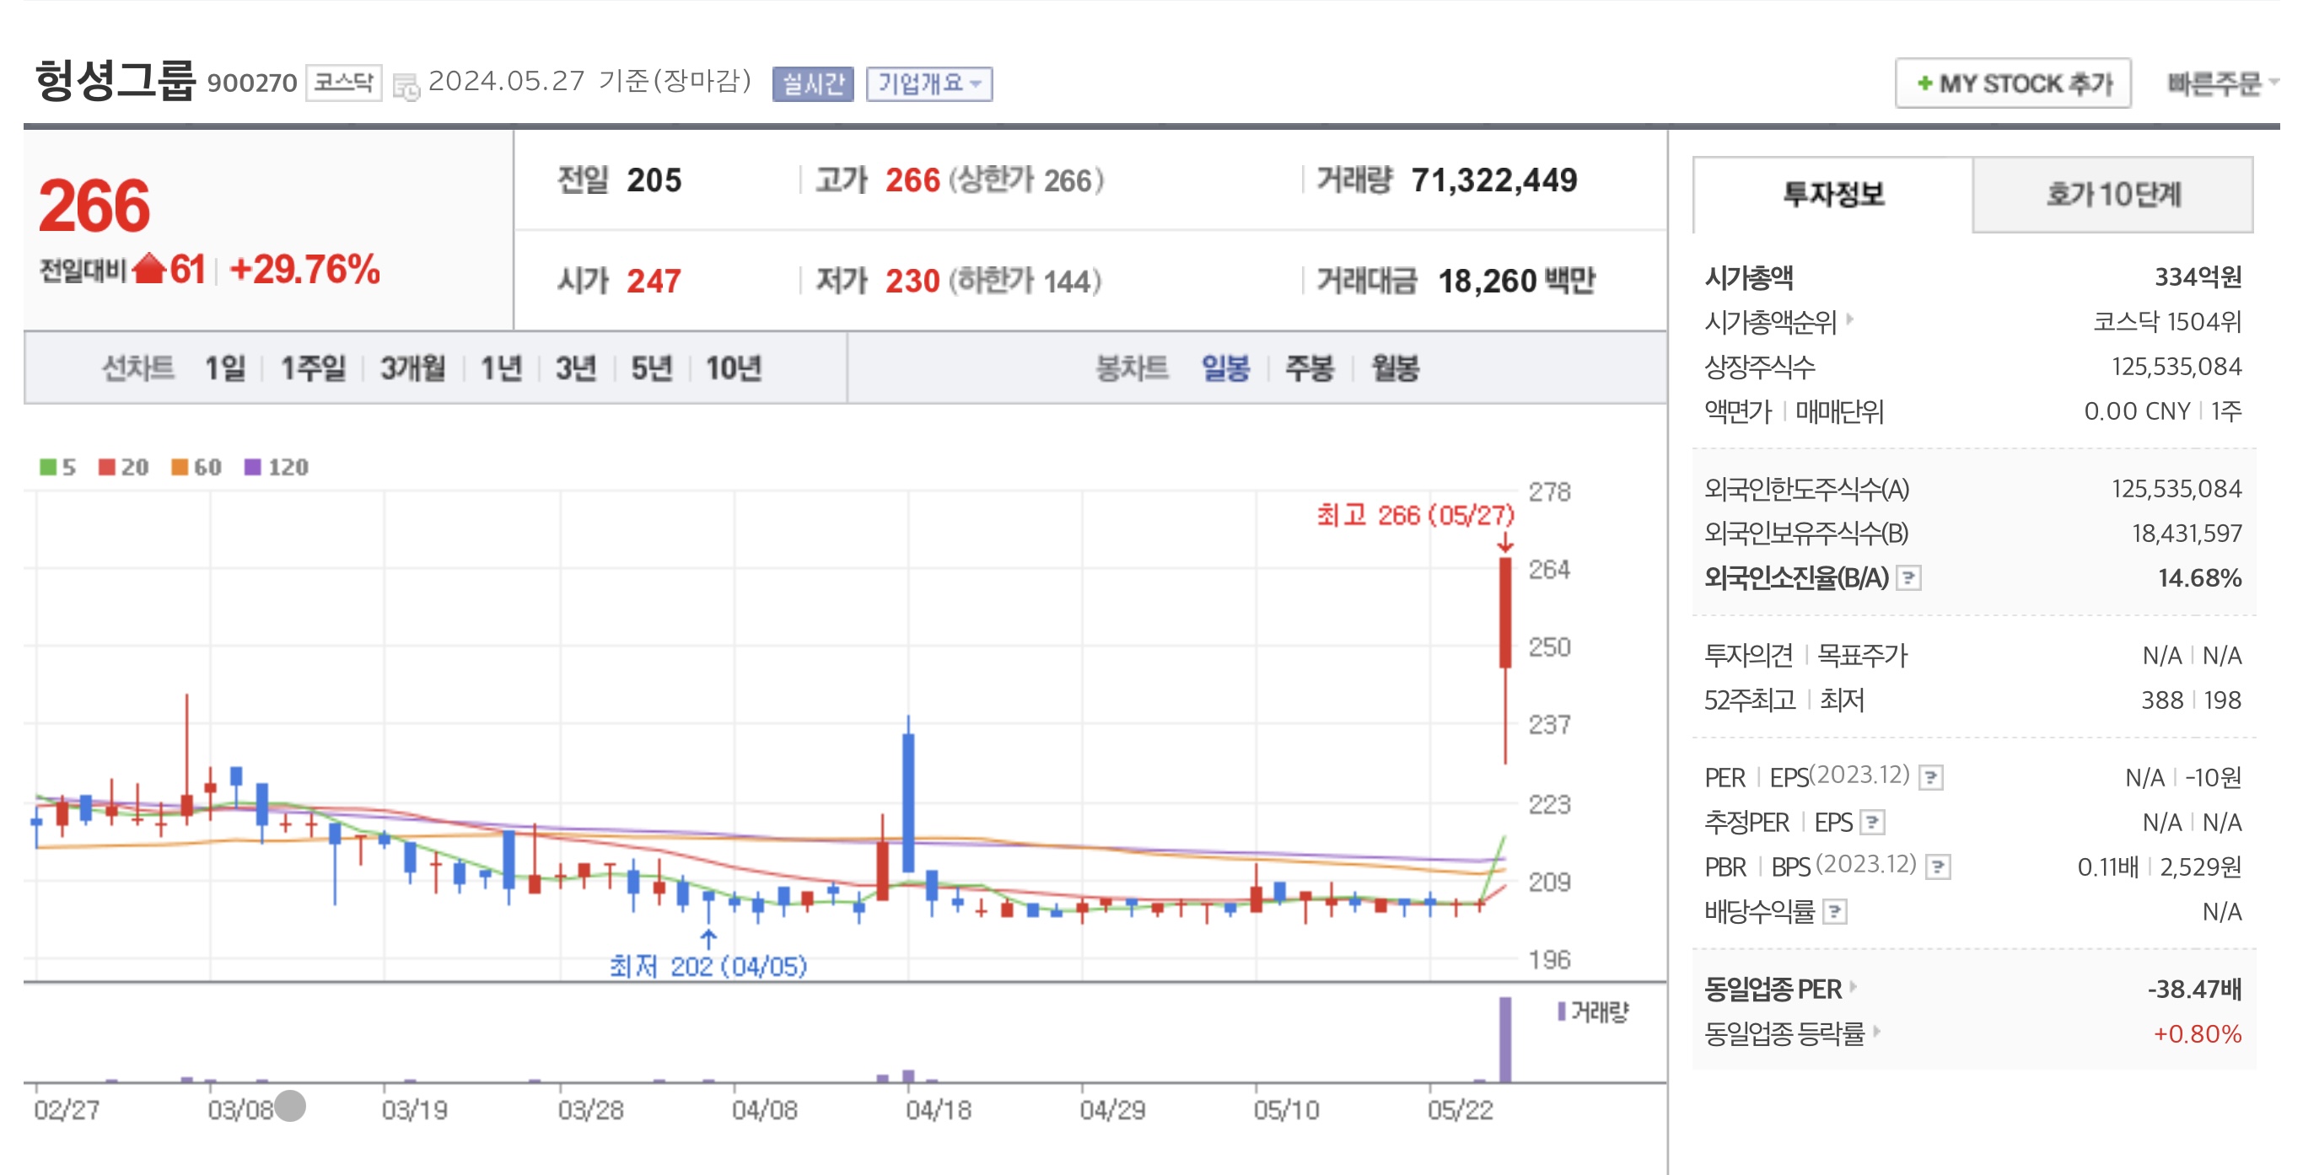Open help icon next to PER EPS(2023.12)
Viewport: 2303px width, 1175px height.
click(x=1931, y=777)
